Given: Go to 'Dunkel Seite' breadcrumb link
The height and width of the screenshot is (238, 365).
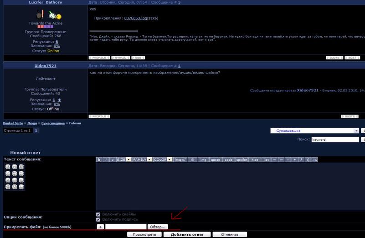Looking at the screenshot, I should (x=13, y=123).
